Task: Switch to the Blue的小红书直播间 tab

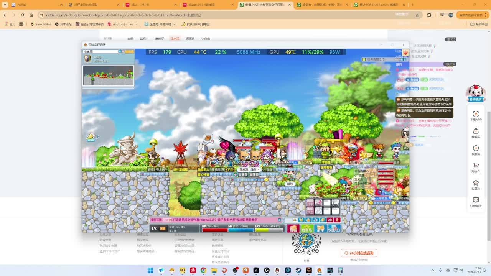Action: coord(208,5)
